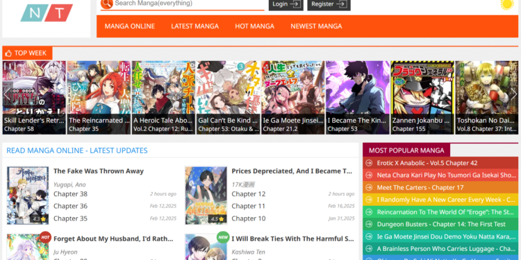Image resolution: width=521 pixels, height=260 pixels.
Task: Select the MOST POPULAR MANGA tab
Action: [x=406, y=150]
